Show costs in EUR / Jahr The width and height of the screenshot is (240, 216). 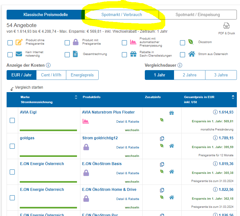tap(21, 75)
